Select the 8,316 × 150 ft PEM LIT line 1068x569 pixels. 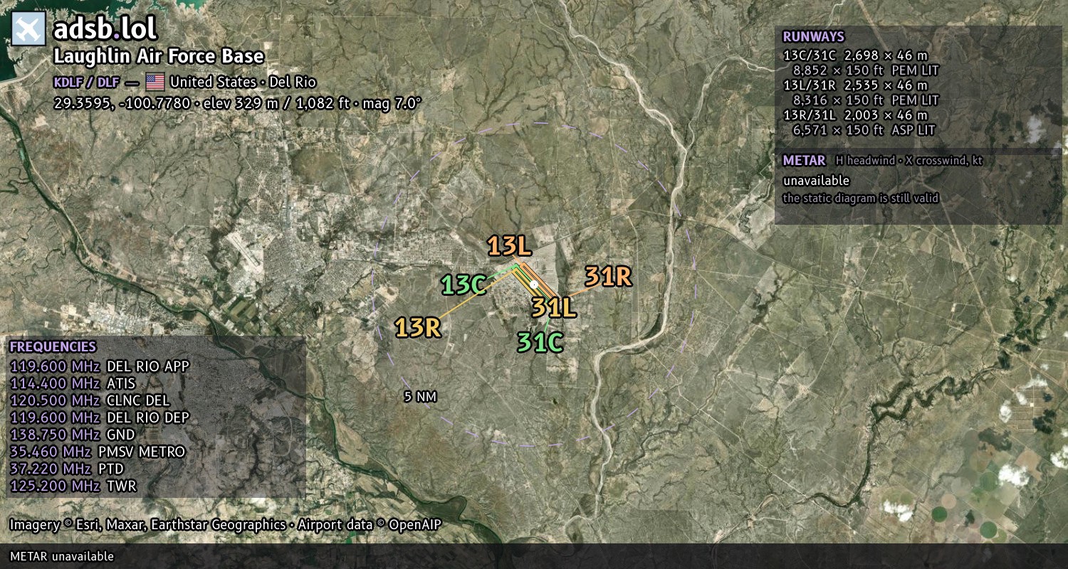coord(866,100)
